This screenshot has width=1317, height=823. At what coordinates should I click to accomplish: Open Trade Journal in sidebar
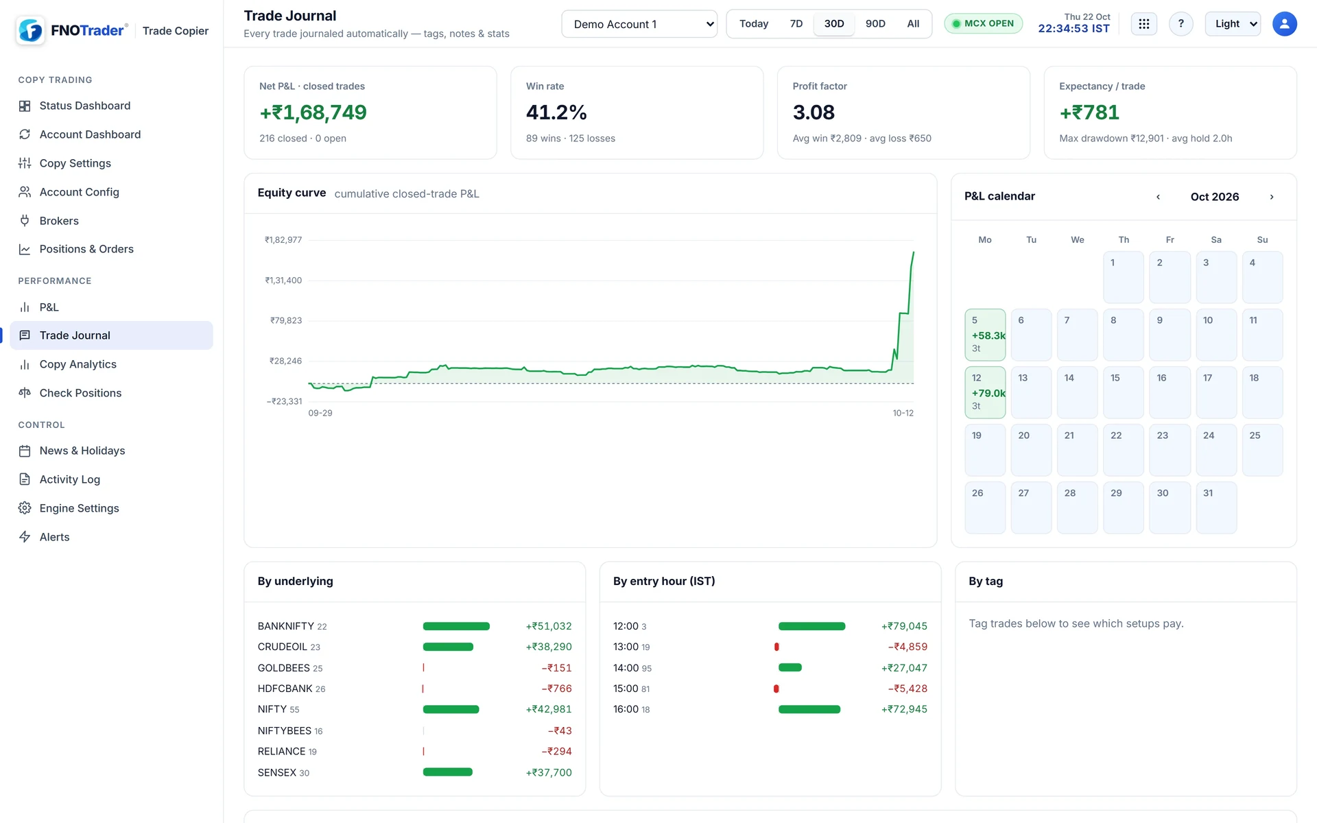(x=111, y=335)
